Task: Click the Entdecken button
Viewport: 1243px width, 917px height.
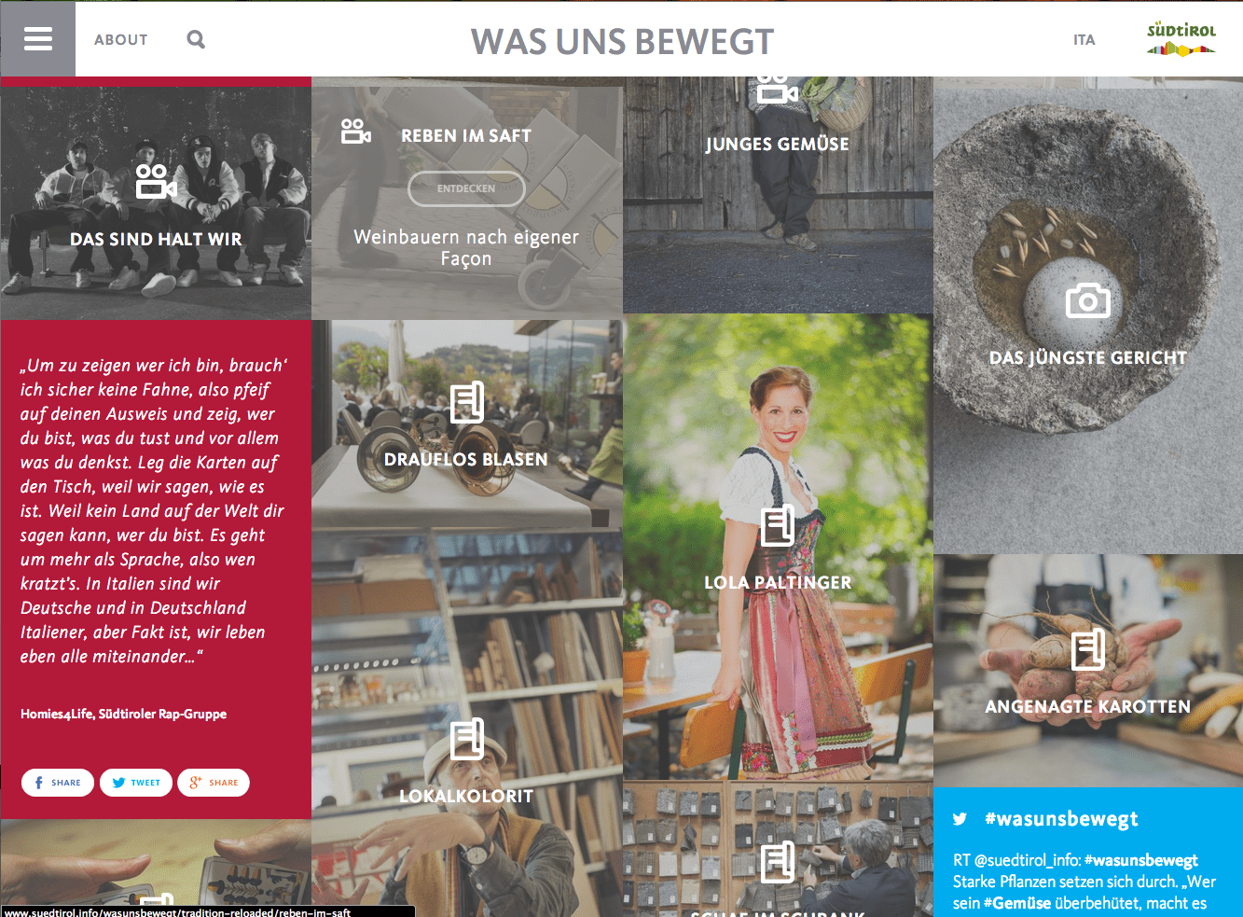Action: 466,188
